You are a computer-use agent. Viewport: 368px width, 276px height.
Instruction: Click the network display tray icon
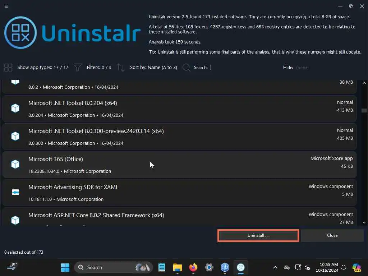click(x=298, y=267)
